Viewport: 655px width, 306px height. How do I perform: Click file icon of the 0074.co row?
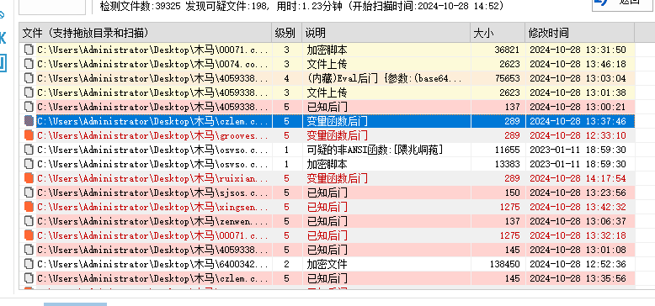(29, 64)
